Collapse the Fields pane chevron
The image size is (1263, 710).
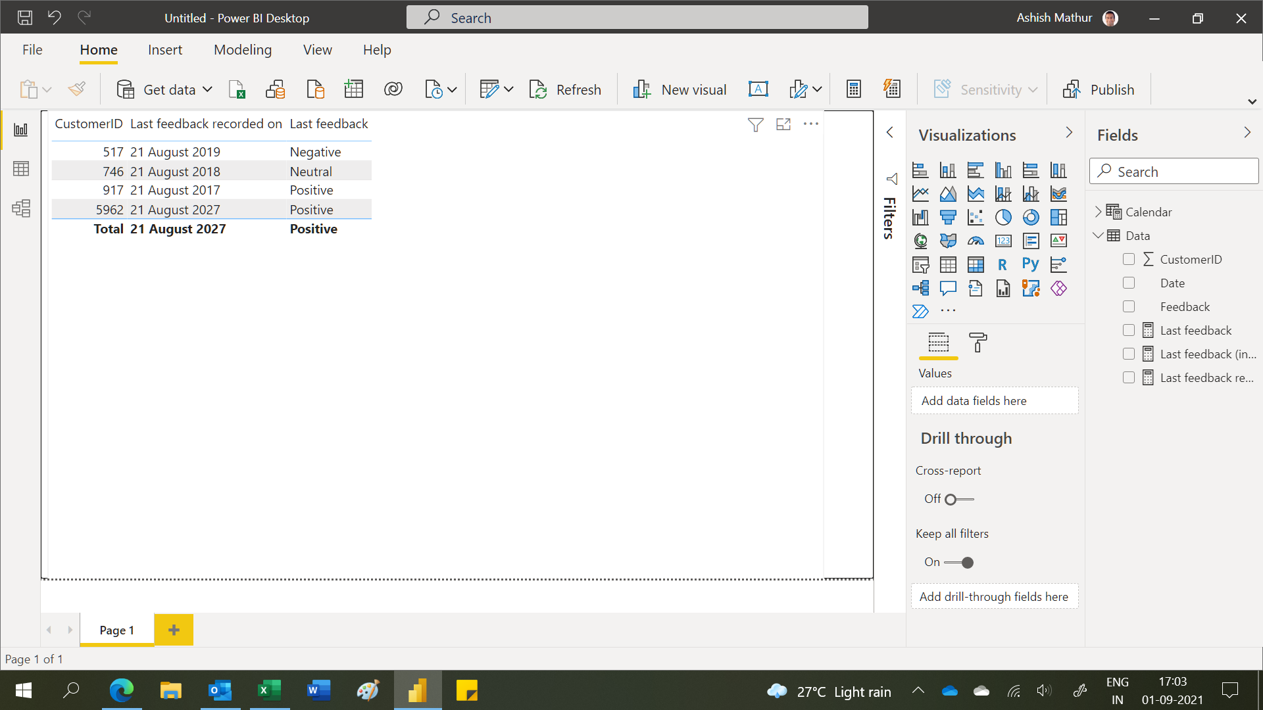pos(1247,133)
